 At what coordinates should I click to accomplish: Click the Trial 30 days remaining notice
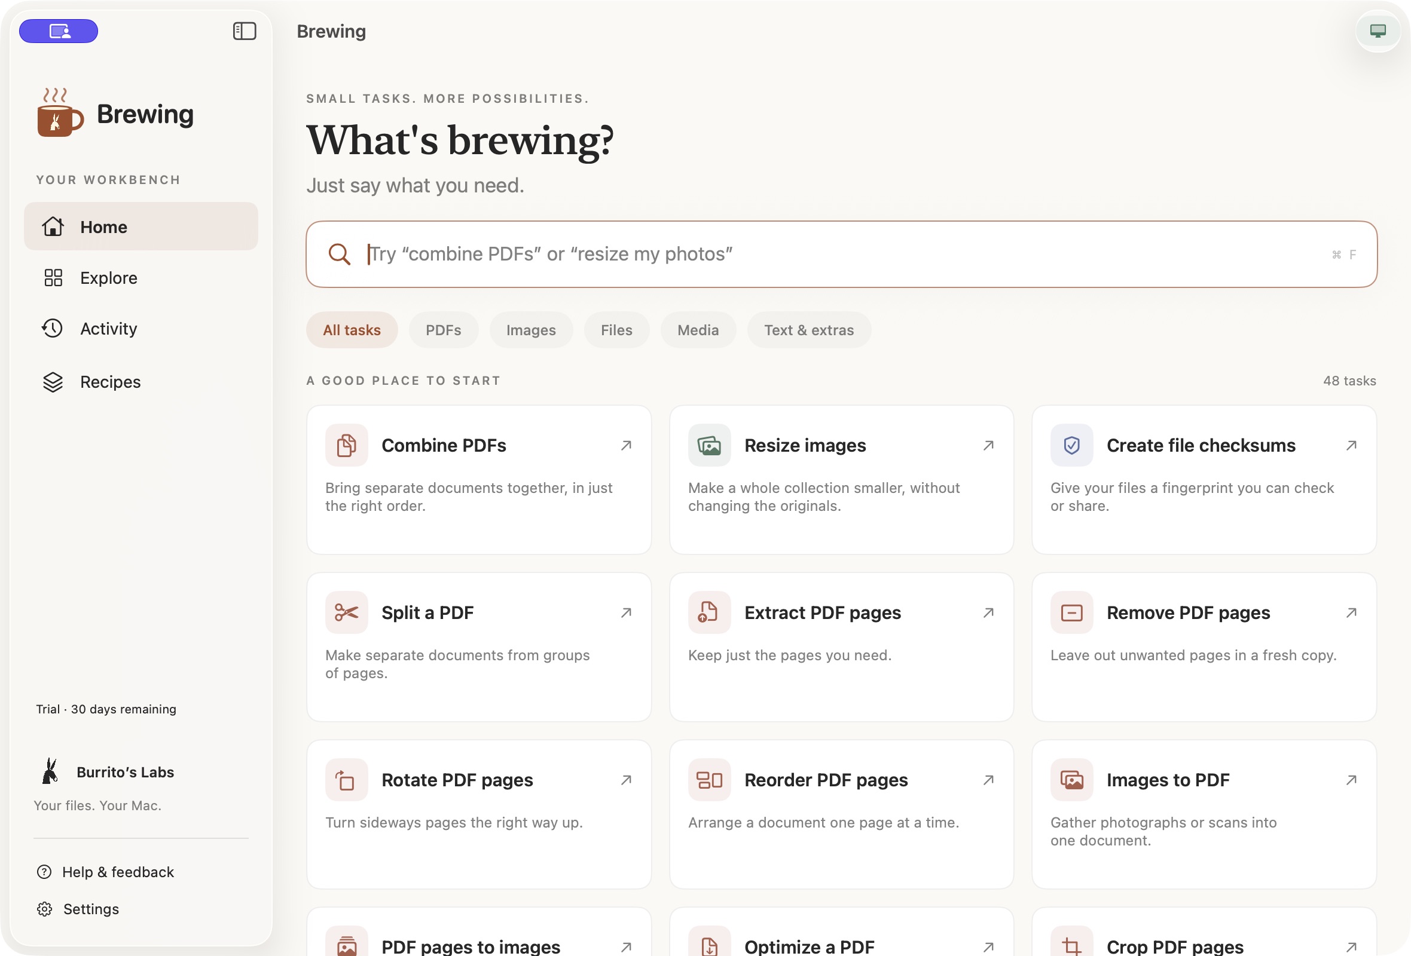coord(106,709)
